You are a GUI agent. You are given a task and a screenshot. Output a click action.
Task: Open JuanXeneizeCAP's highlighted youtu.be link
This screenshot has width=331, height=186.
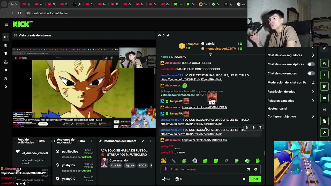tap(191, 134)
